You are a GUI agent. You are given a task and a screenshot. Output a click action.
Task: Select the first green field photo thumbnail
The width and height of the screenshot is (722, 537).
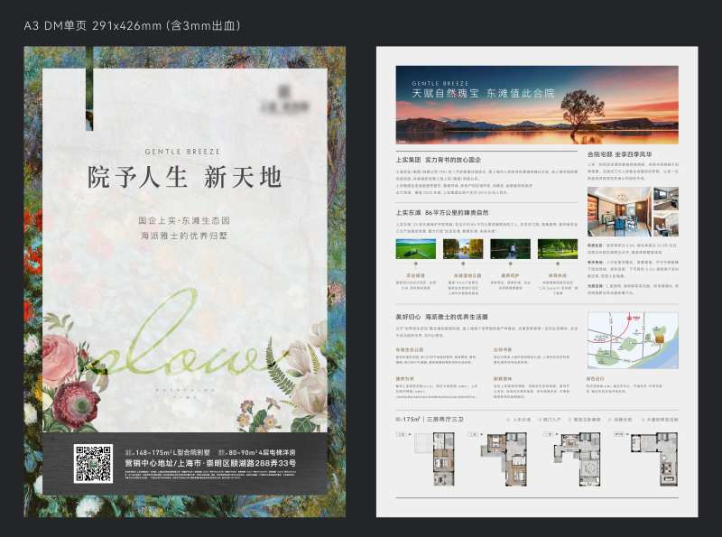tap(415, 248)
